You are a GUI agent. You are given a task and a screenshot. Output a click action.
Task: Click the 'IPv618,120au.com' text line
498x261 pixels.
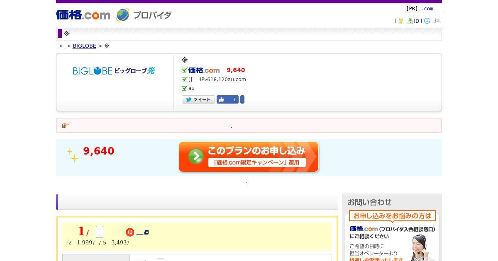pyautogui.click(x=223, y=80)
